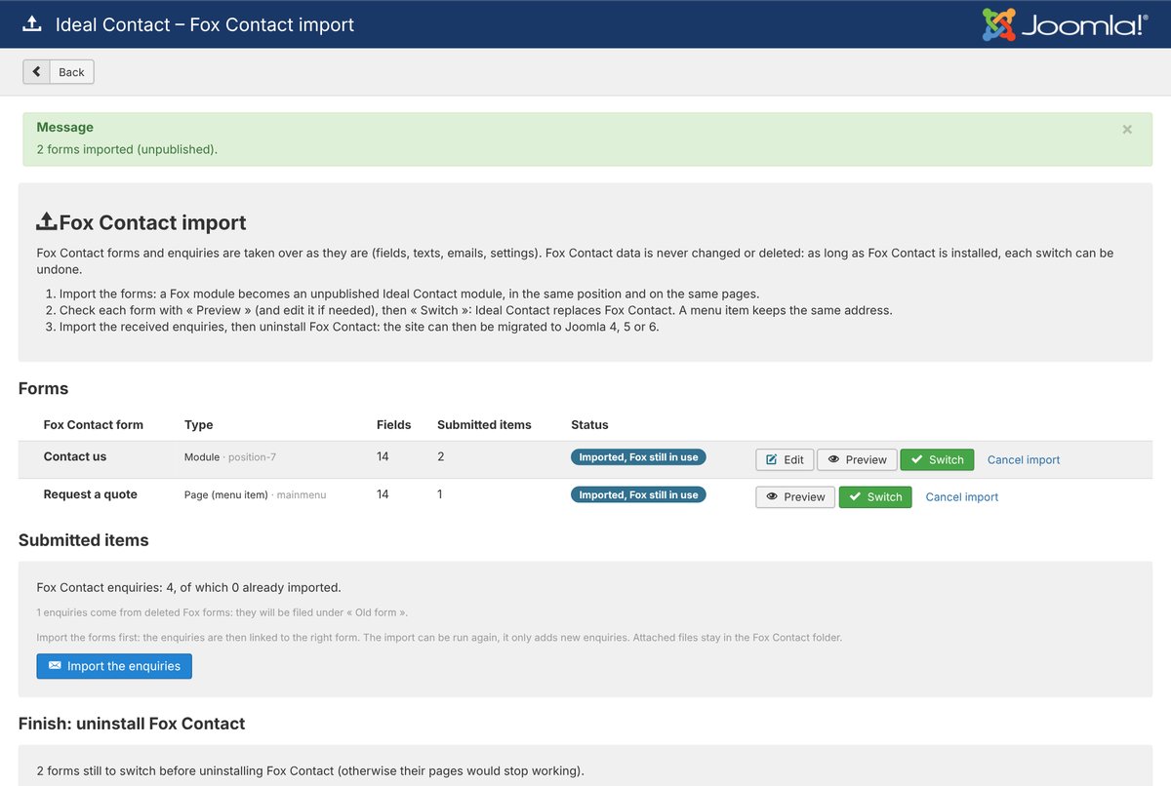Switch the Contact us form
The width and height of the screenshot is (1171, 786).
click(x=937, y=459)
